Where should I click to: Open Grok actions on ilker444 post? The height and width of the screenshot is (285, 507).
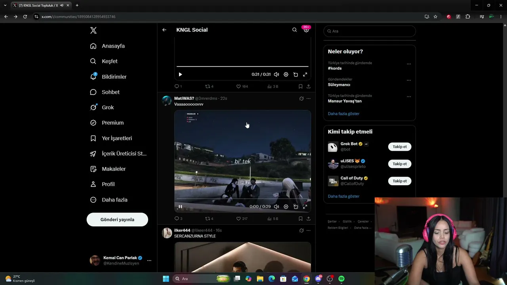pos(301,230)
